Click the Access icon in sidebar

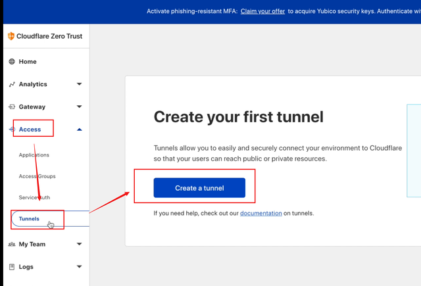point(12,130)
